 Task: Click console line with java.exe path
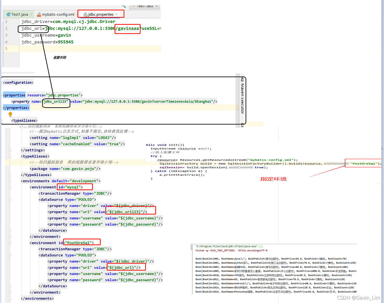229,246
